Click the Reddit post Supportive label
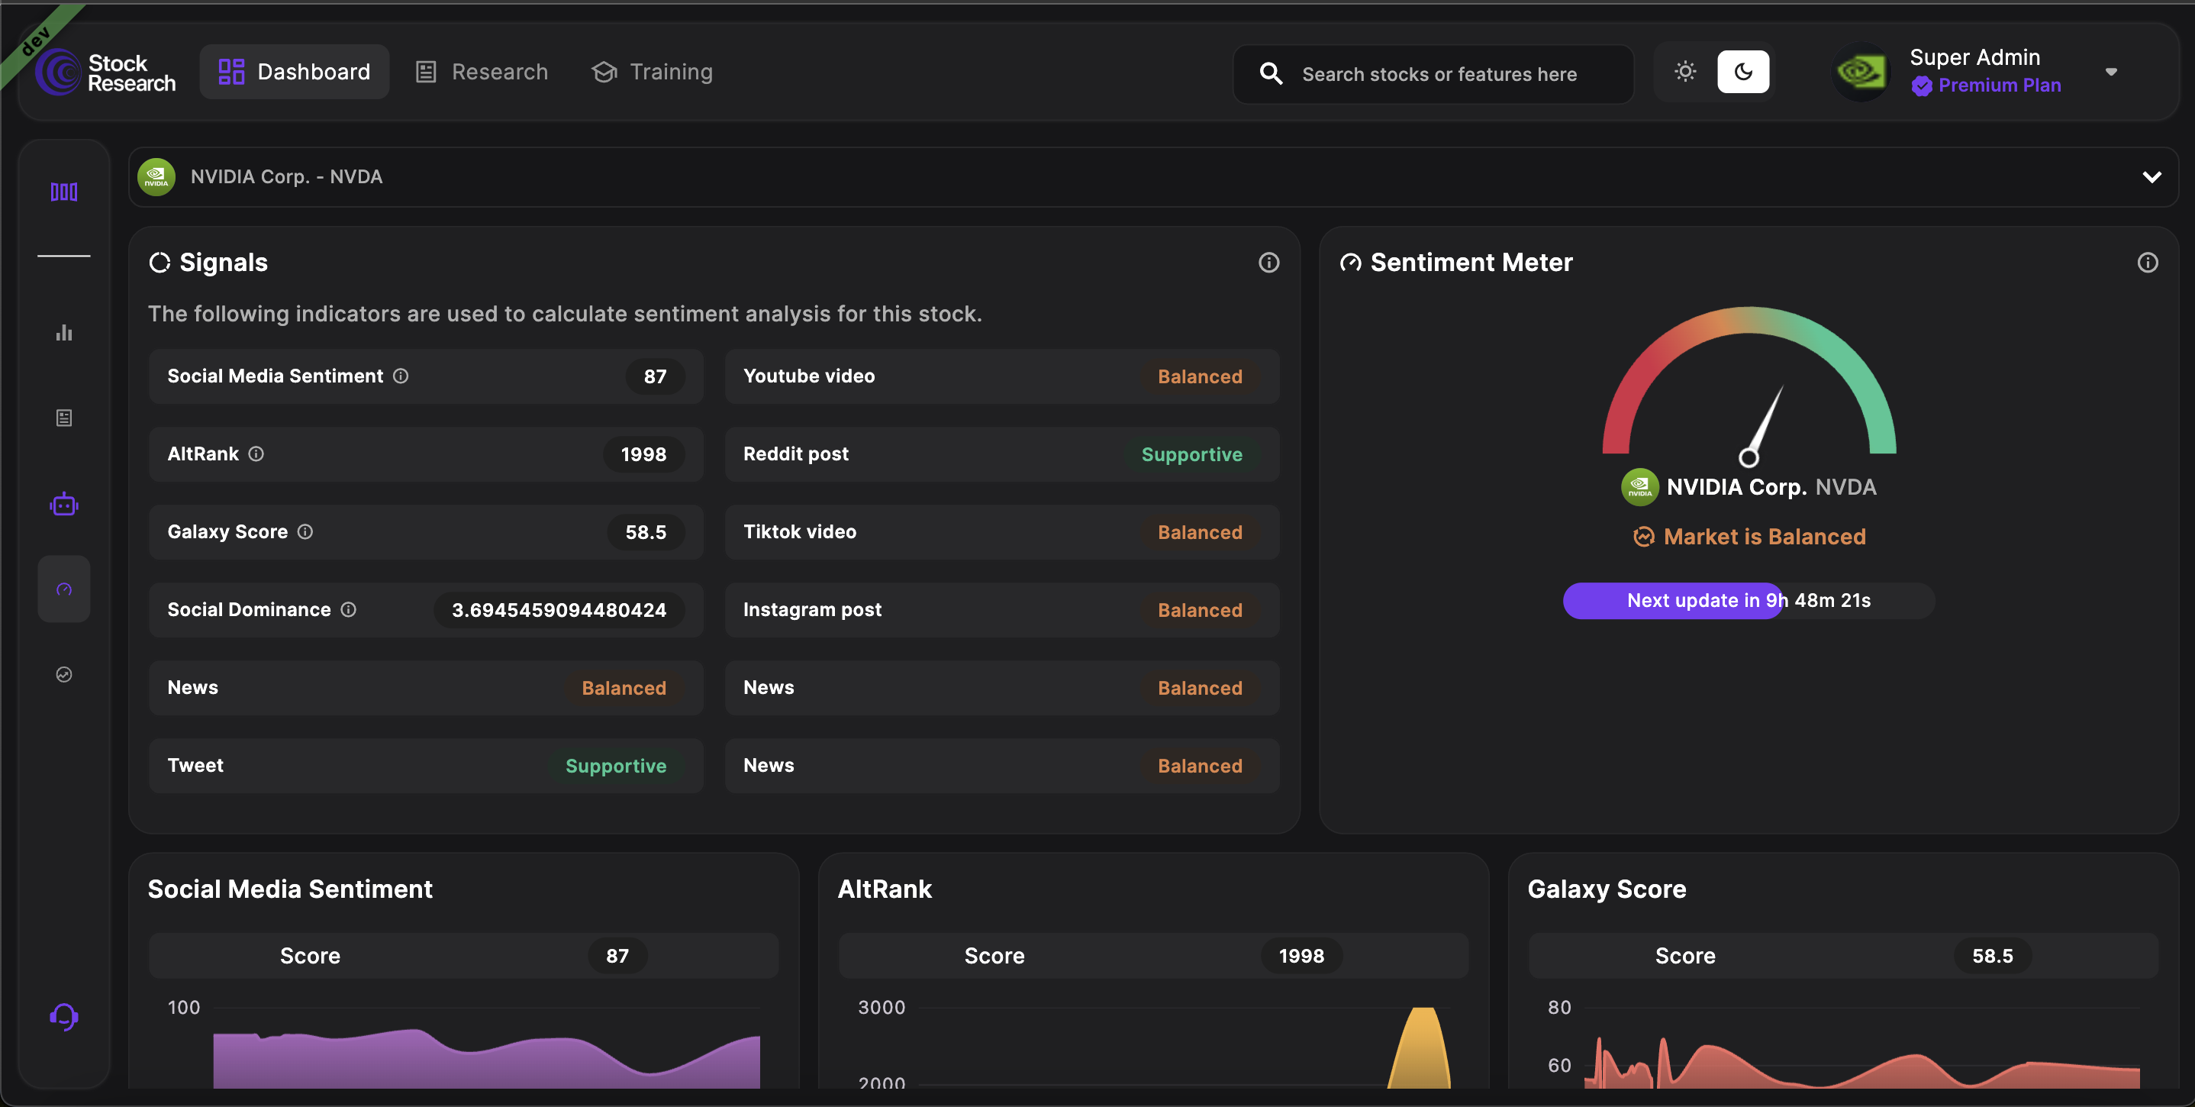2195x1107 pixels. click(1191, 454)
